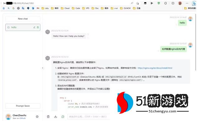197x121 pixels.
Task: Click the chat area vertical scrollbar
Action: pyautogui.click(x=196, y=43)
